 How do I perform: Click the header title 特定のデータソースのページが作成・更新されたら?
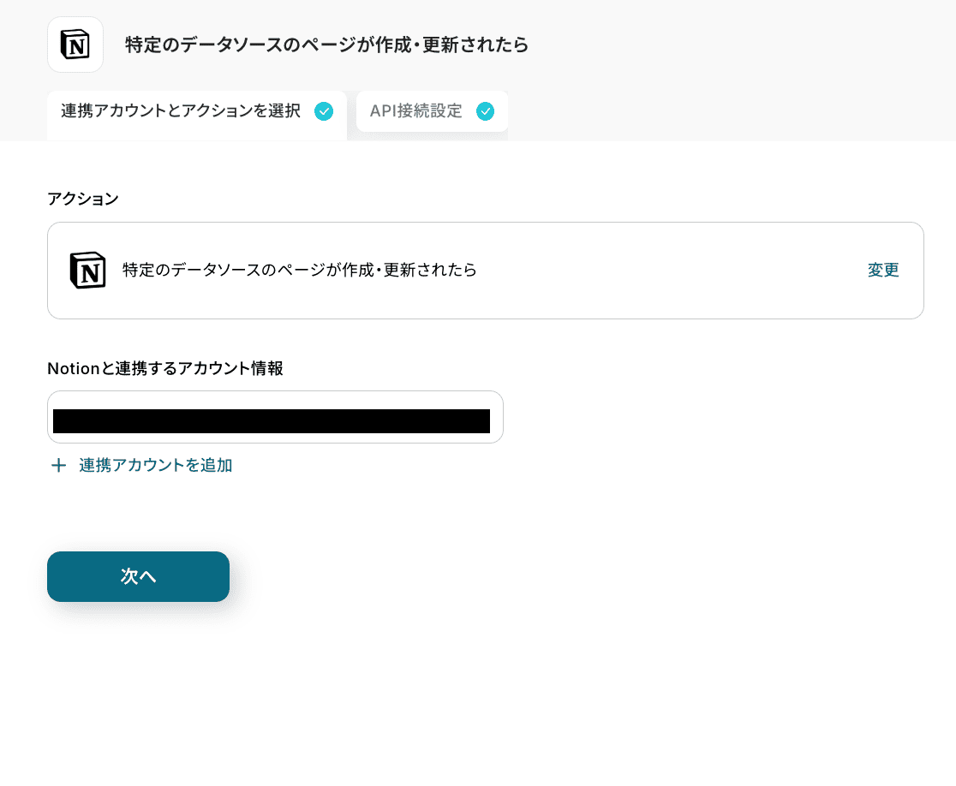(326, 45)
